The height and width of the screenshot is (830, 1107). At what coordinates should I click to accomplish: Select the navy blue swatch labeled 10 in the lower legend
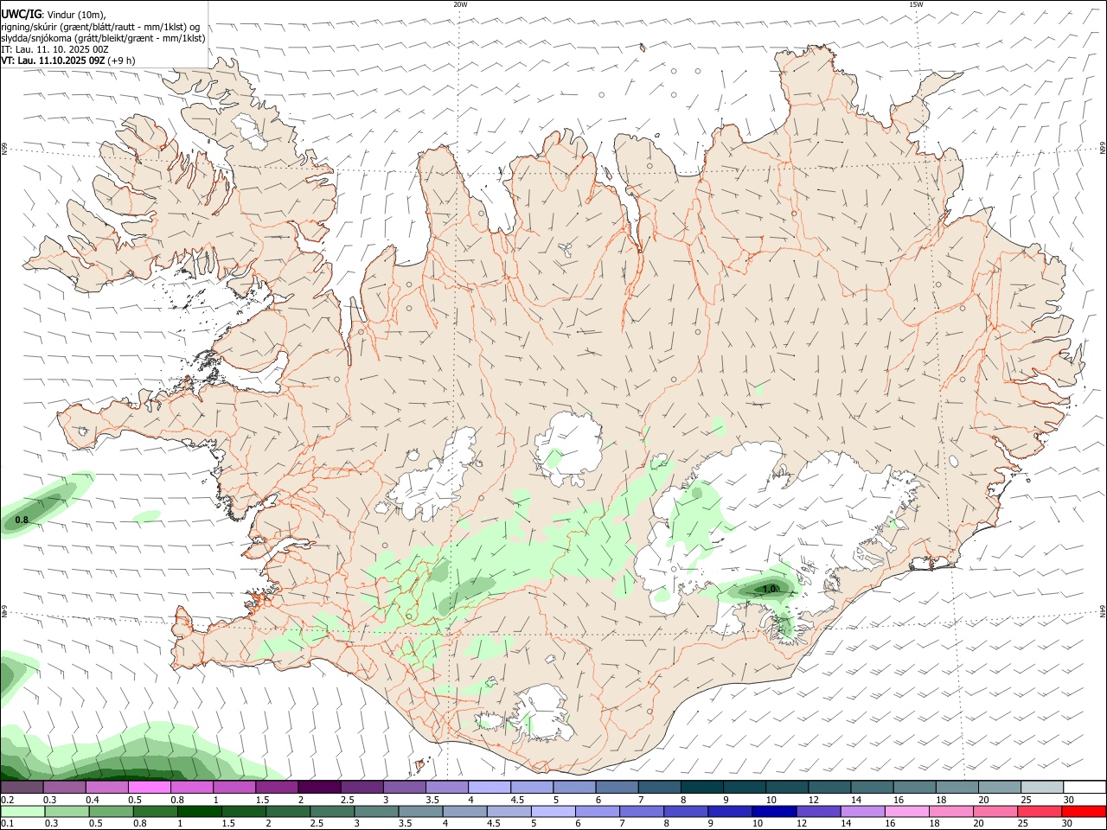click(774, 812)
